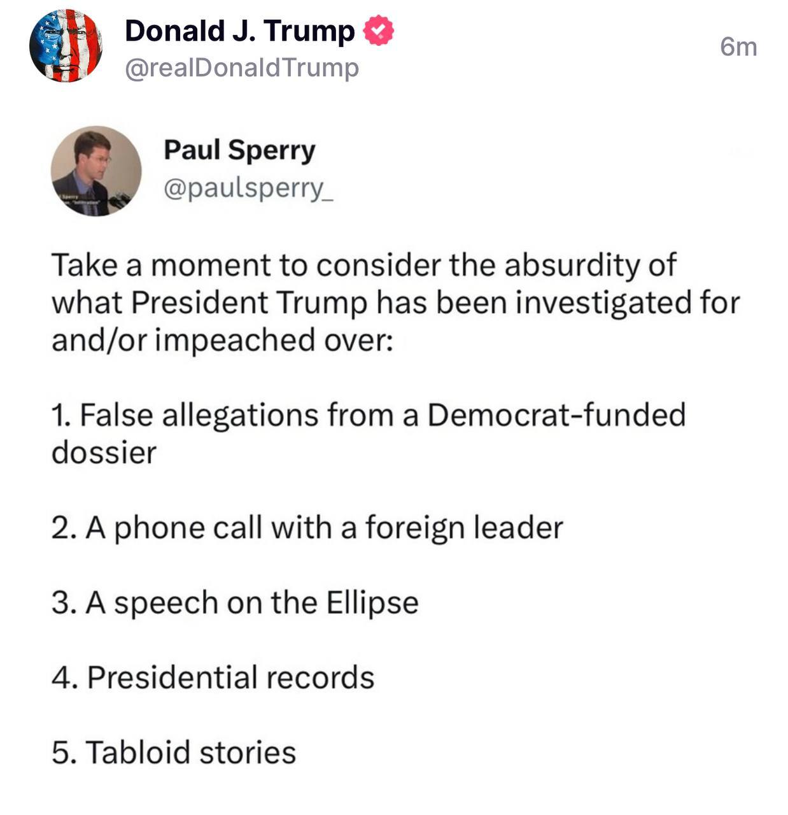788x815 pixels.
Task: Click the Donald J. Trump display name
Action: 239,31
